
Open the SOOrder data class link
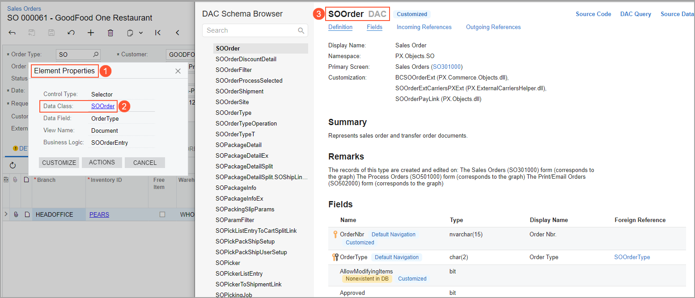click(103, 106)
